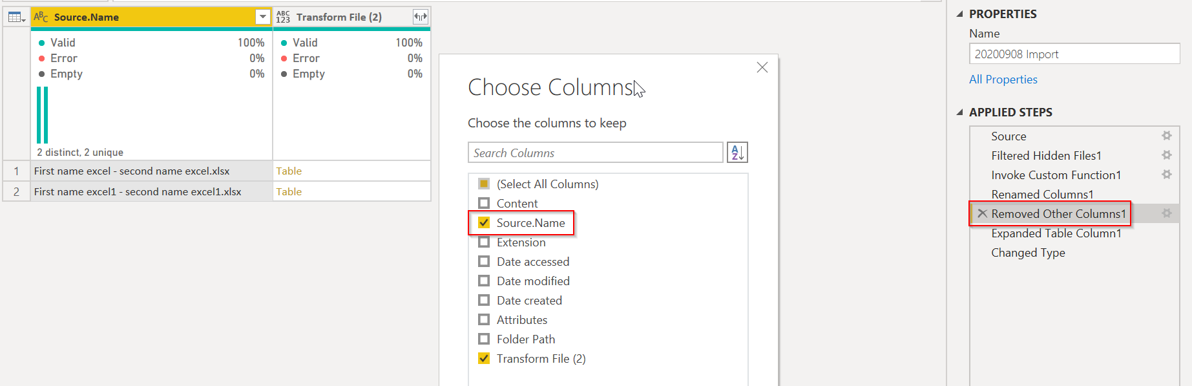Collapse the PROPERTIES section

coord(959,14)
